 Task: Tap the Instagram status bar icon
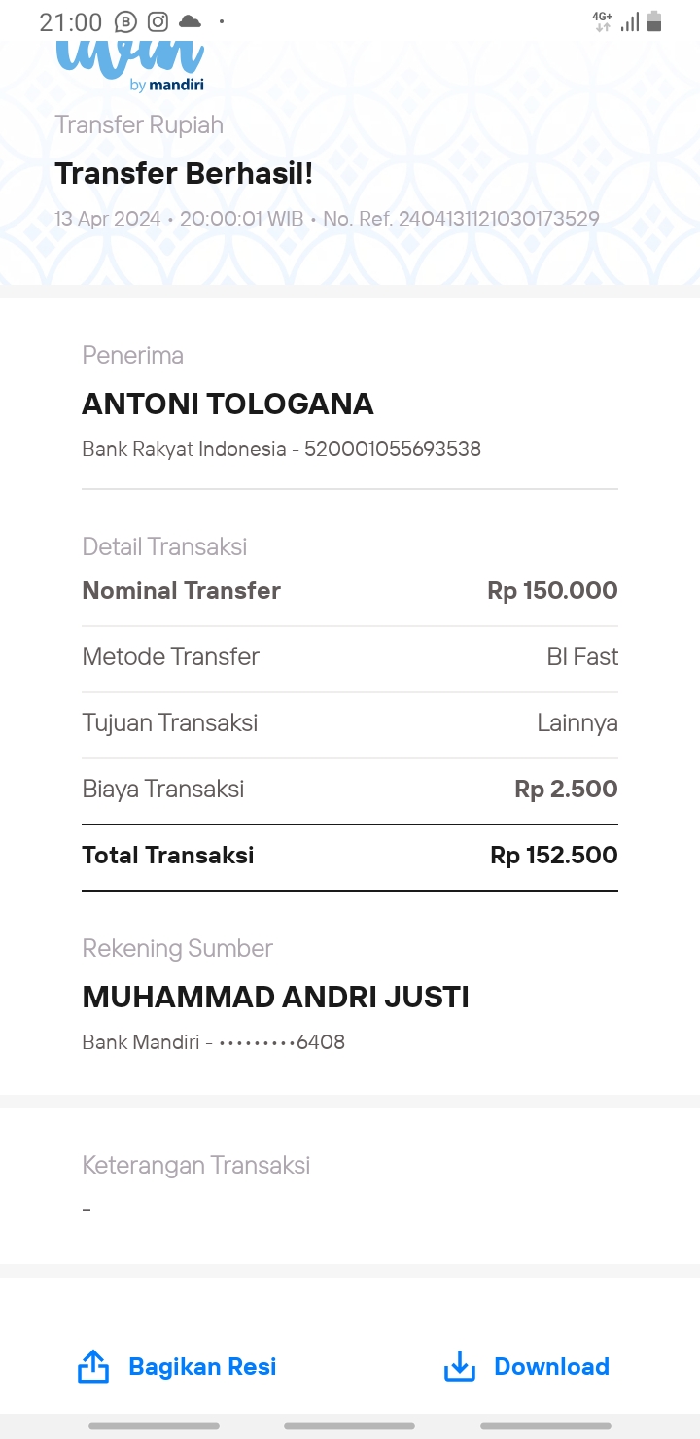[157, 21]
